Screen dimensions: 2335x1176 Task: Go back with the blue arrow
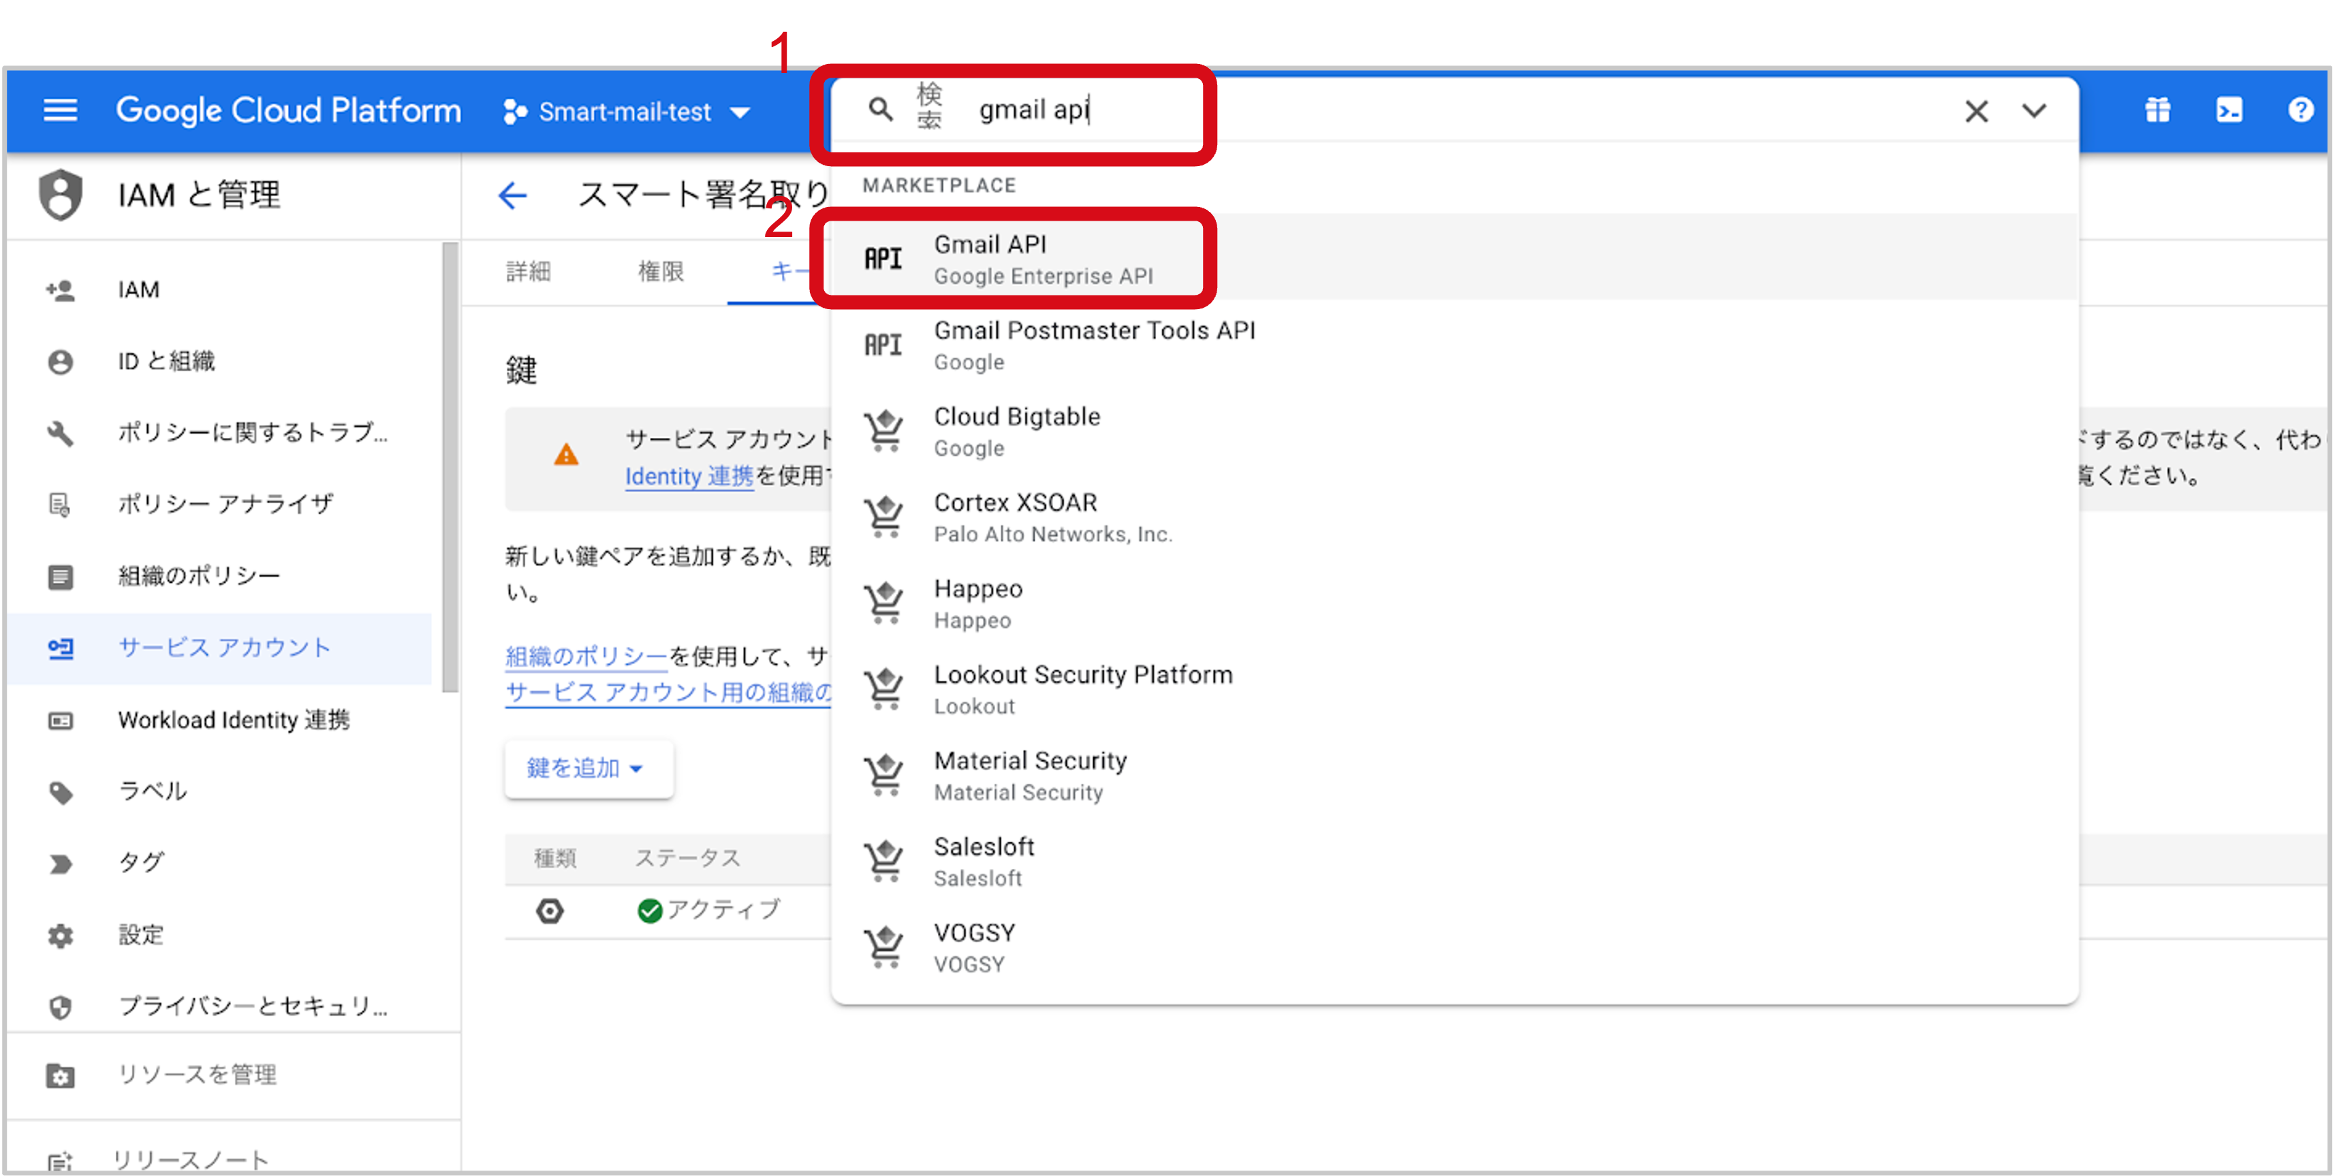click(x=512, y=195)
